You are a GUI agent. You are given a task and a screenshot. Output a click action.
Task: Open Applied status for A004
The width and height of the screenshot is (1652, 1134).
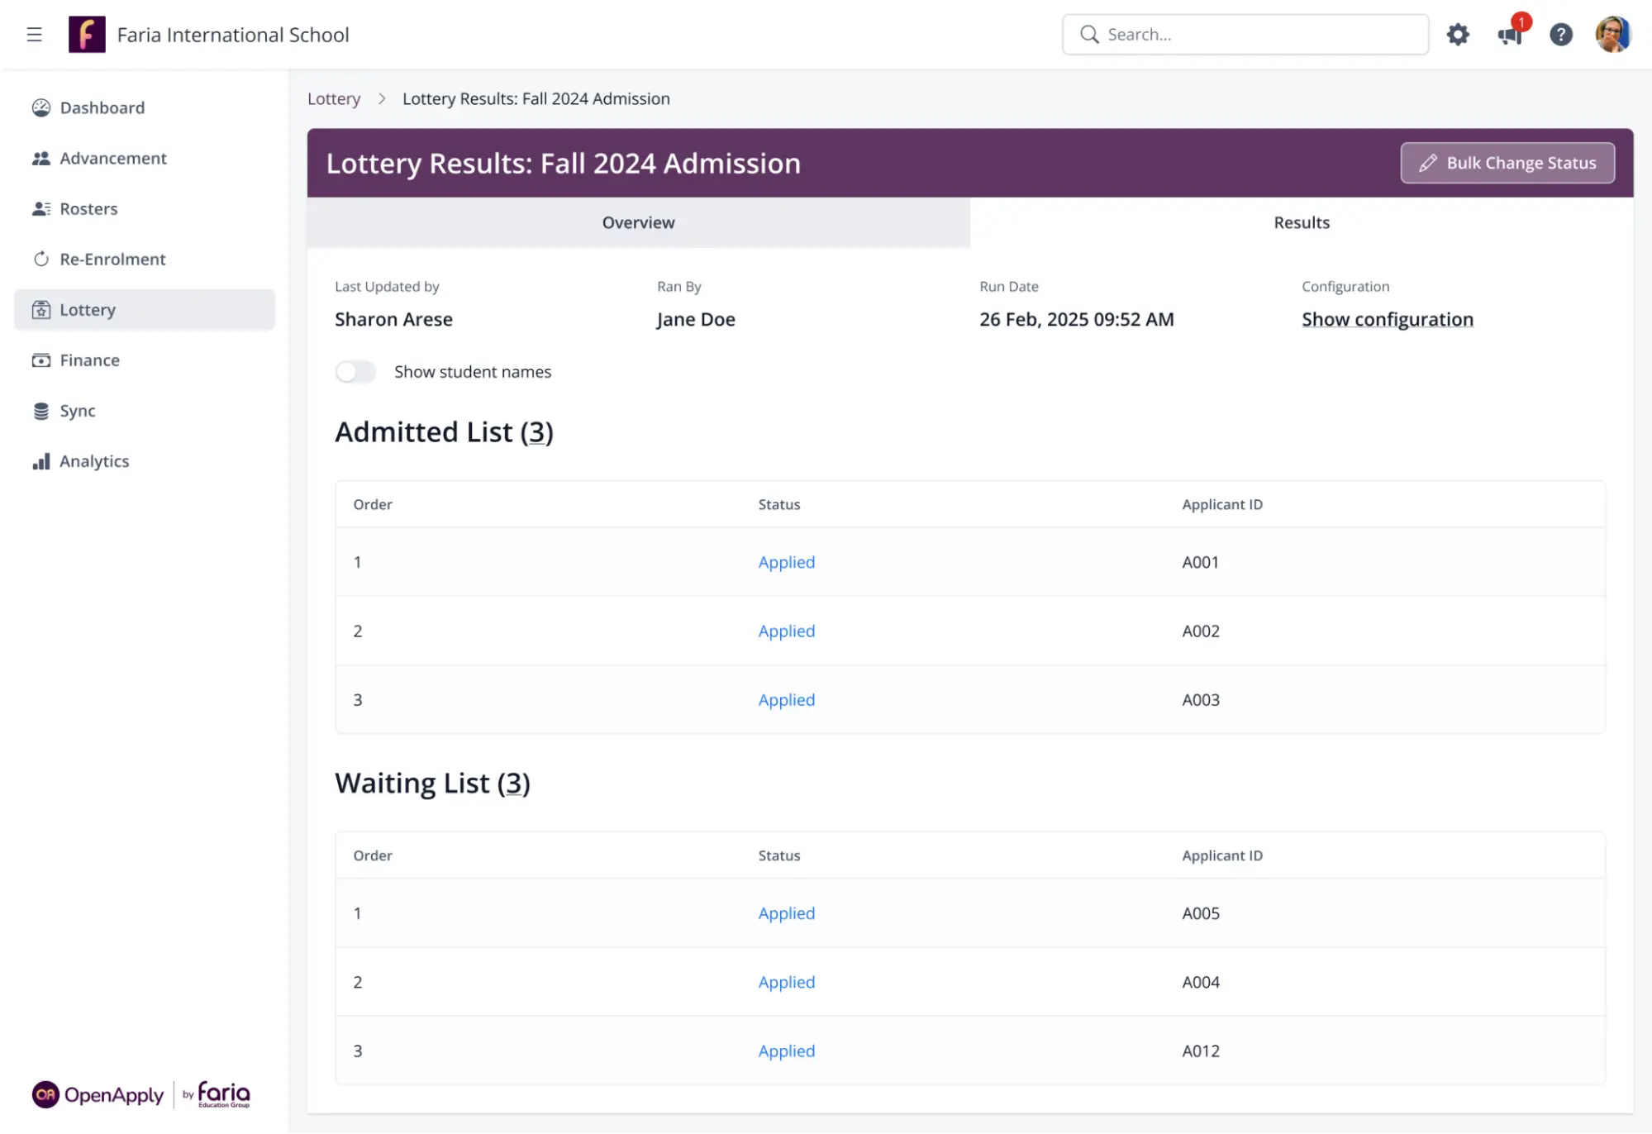point(787,982)
